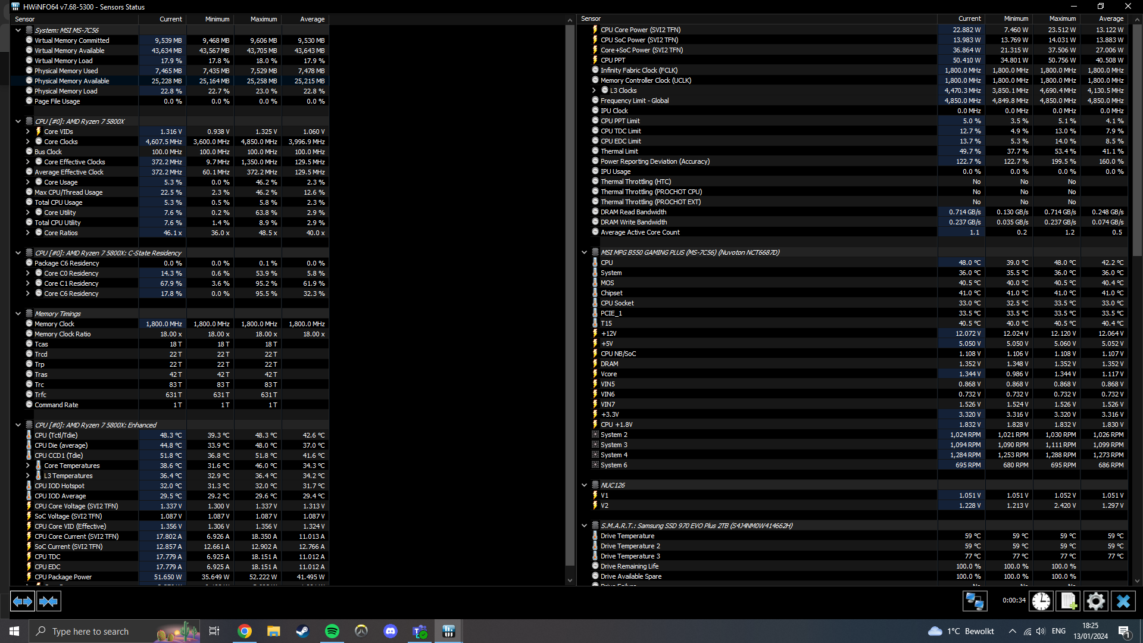
Task: Expand the Core Temperatures row
Action: point(27,466)
